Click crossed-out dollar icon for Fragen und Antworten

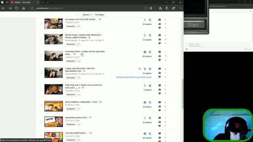point(145,69)
